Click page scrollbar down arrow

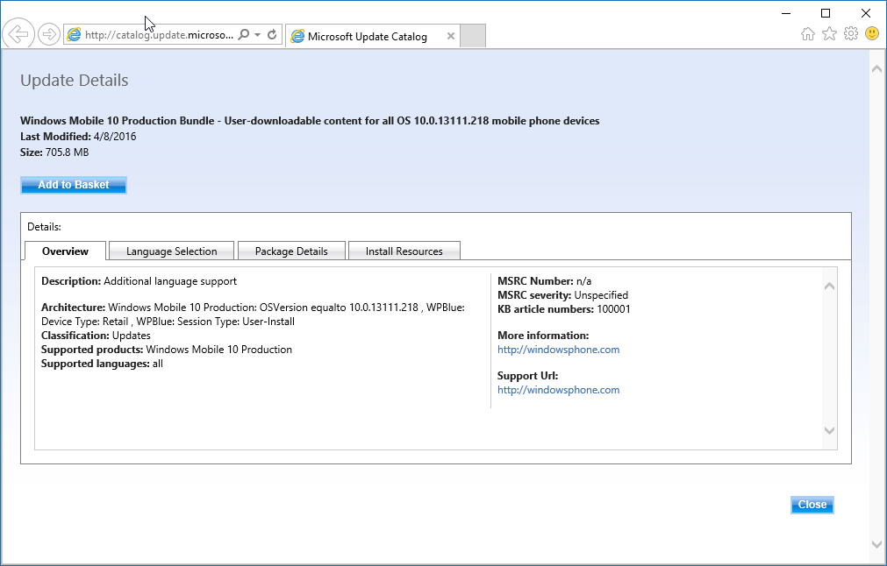coord(876,545)
